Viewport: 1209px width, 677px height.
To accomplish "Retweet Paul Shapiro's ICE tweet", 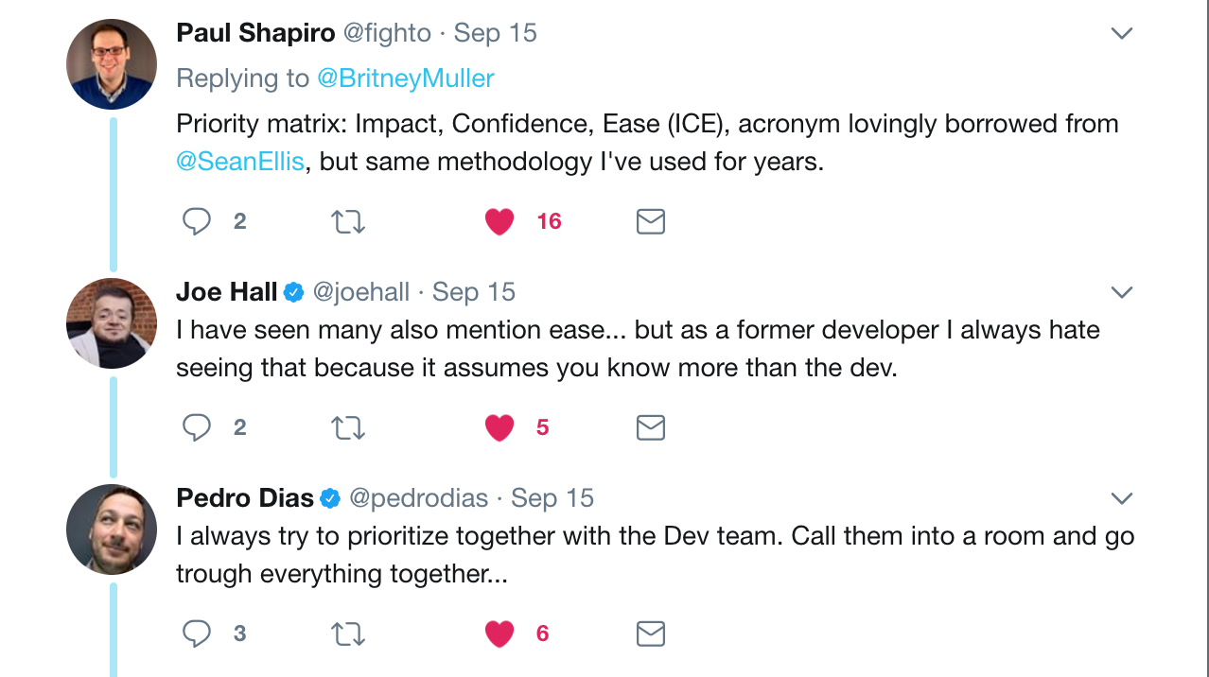I will tap(348, 221).
